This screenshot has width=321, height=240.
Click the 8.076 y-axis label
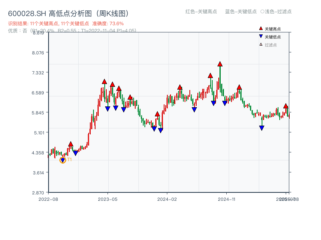click(x=38, y=53)
